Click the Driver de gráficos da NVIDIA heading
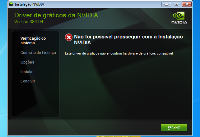 click(56, 15)
